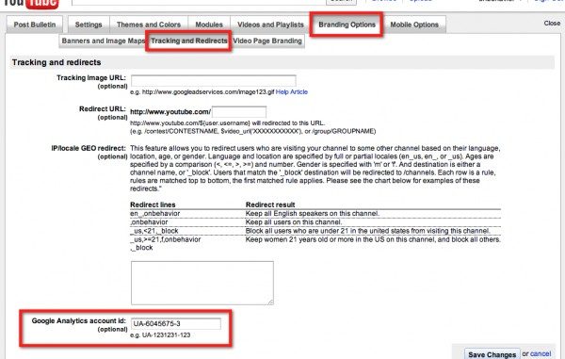Viewport: 565px width, 359px height.
Task: Open Video Page Branding sub-tab
Action: tap(267, 41)
